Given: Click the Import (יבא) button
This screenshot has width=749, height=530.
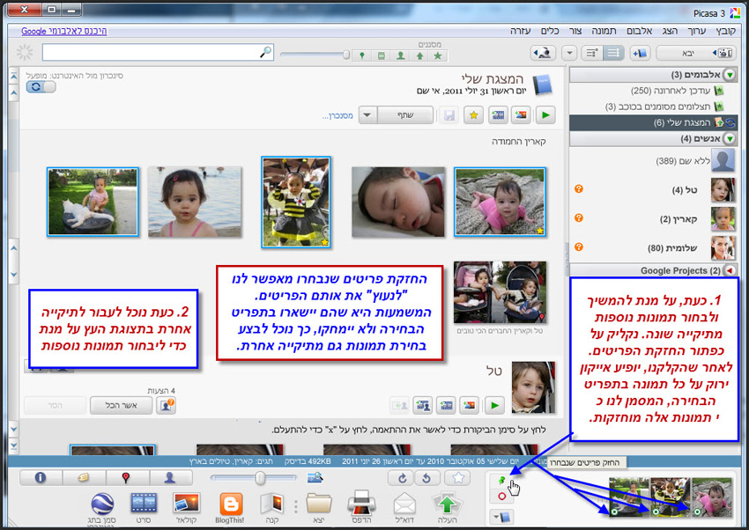Looking at the screenshot, I should [696, 53].
